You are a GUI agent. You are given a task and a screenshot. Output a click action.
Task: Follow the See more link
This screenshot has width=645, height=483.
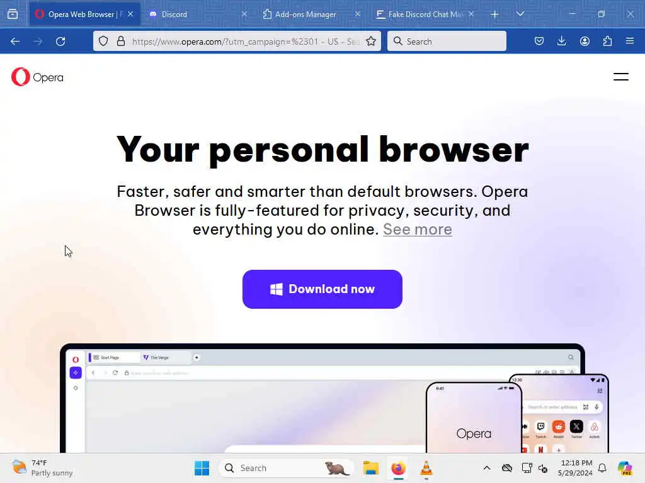tap(418, 230)
